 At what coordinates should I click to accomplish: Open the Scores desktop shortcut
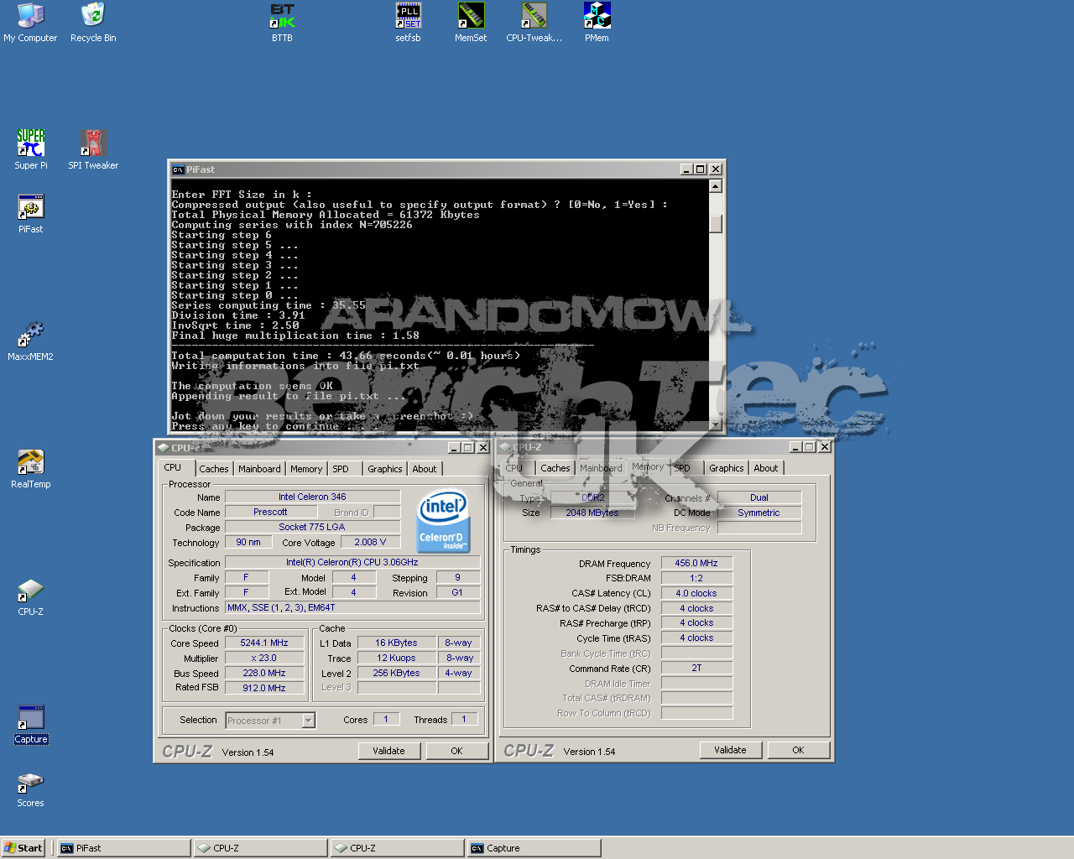pos(31,789)
